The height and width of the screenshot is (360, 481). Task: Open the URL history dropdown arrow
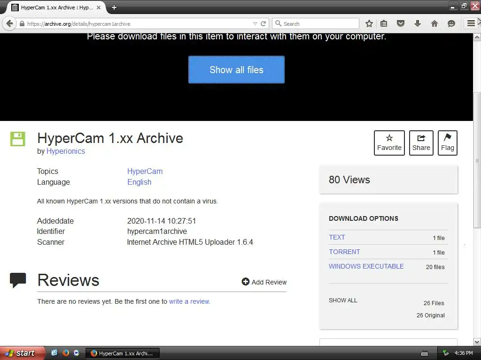click(x=255, y=23)
